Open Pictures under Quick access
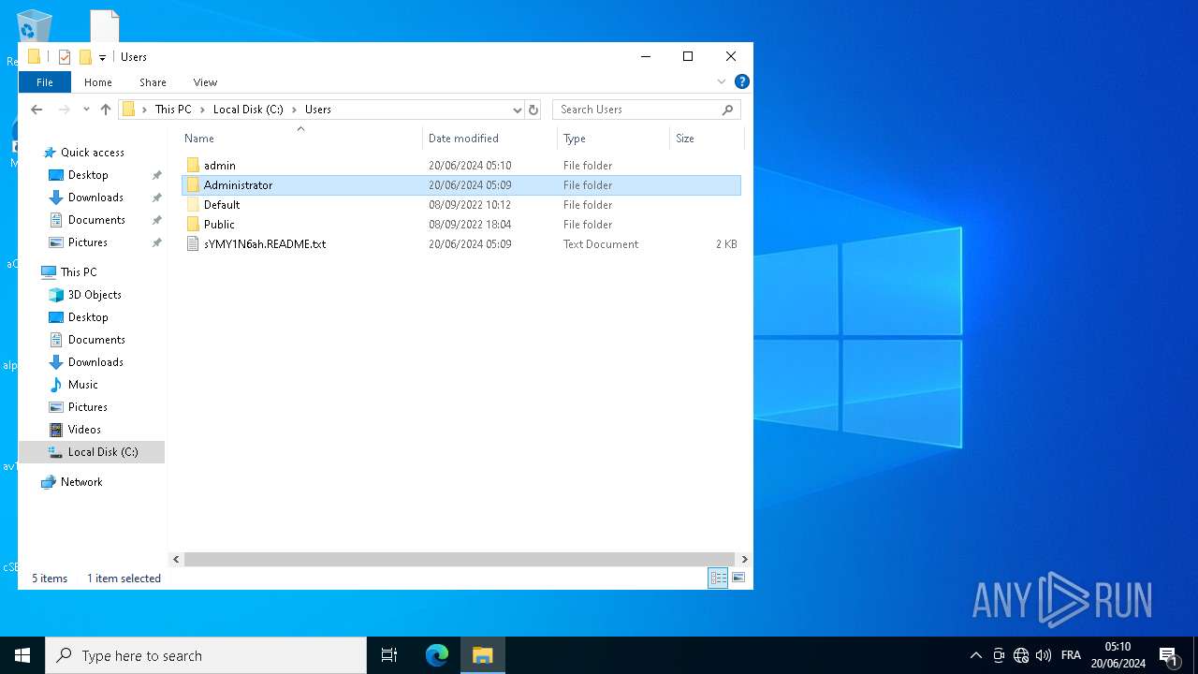 tap(88, 242)
